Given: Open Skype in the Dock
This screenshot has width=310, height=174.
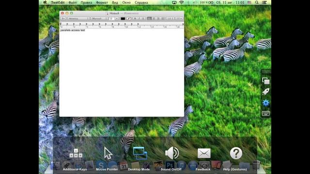Looking at the screenshot, I should click(x=101, y=165).
